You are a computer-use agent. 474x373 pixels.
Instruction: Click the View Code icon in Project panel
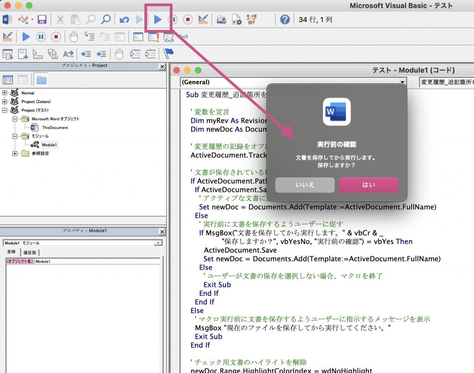click(x=8, y=80)
